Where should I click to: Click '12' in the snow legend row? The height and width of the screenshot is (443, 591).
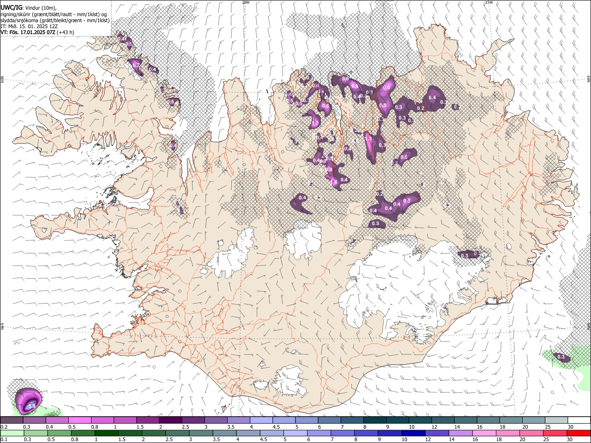point(434,427)
